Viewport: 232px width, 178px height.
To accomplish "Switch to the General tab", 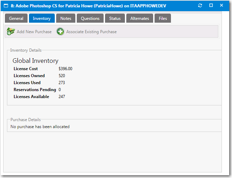I will coord(16,18).
